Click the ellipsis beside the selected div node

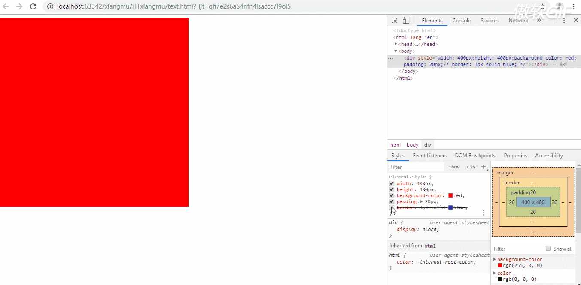390,58
